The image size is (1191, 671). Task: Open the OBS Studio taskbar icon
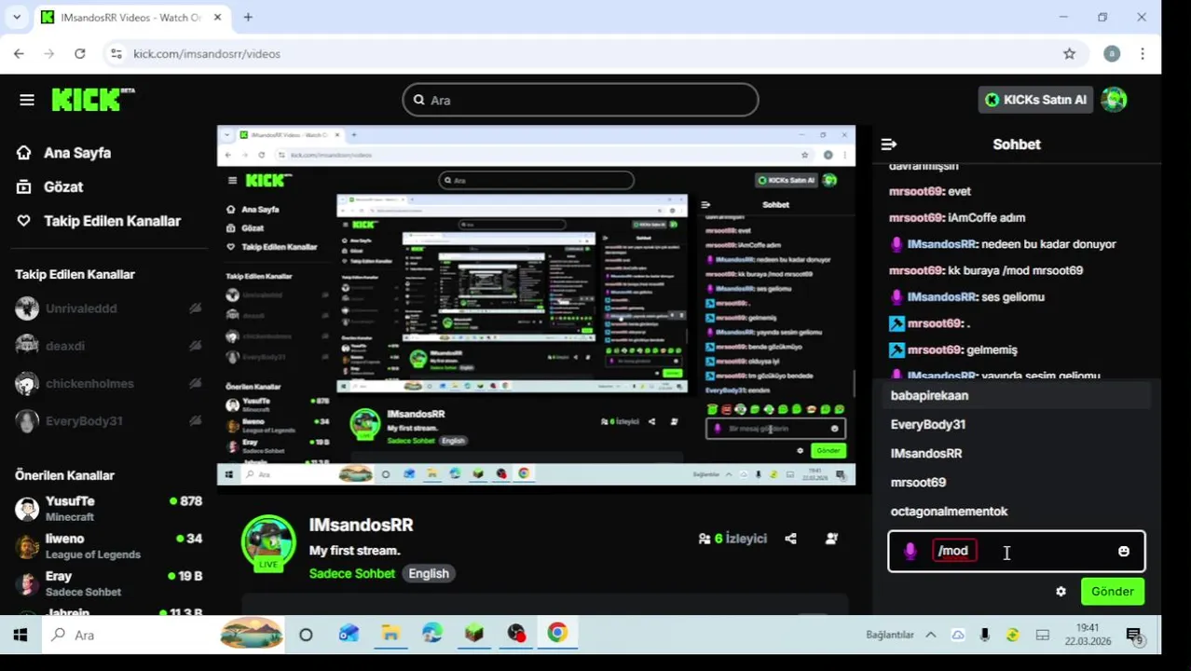516,635
